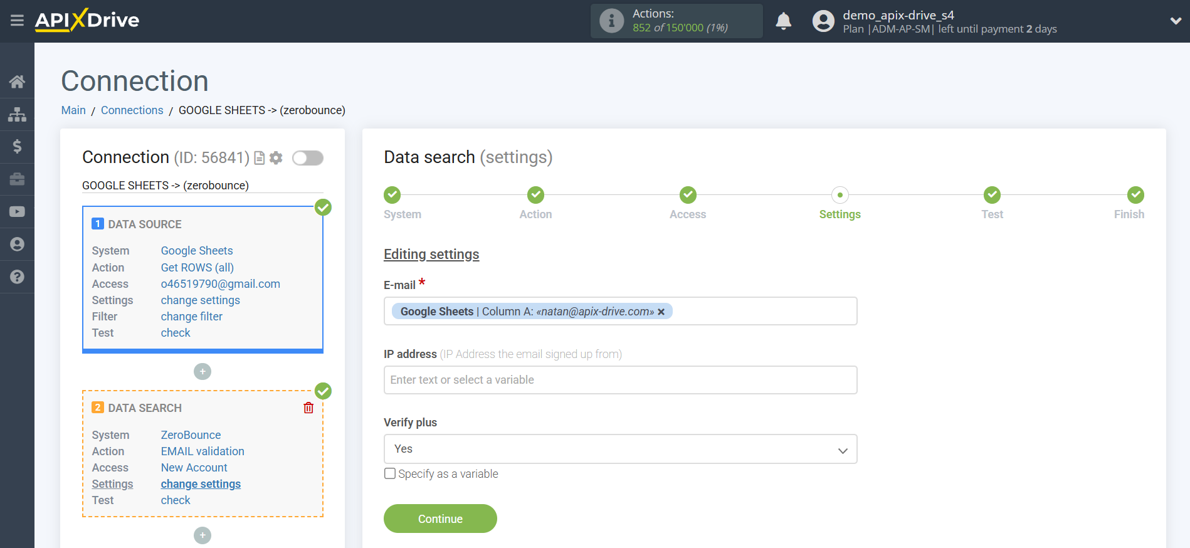The width and height of the screenshot is (1190, 548).
Task: Click the demo_apix-drive_s4 username
Action: (x=898, y=15)
